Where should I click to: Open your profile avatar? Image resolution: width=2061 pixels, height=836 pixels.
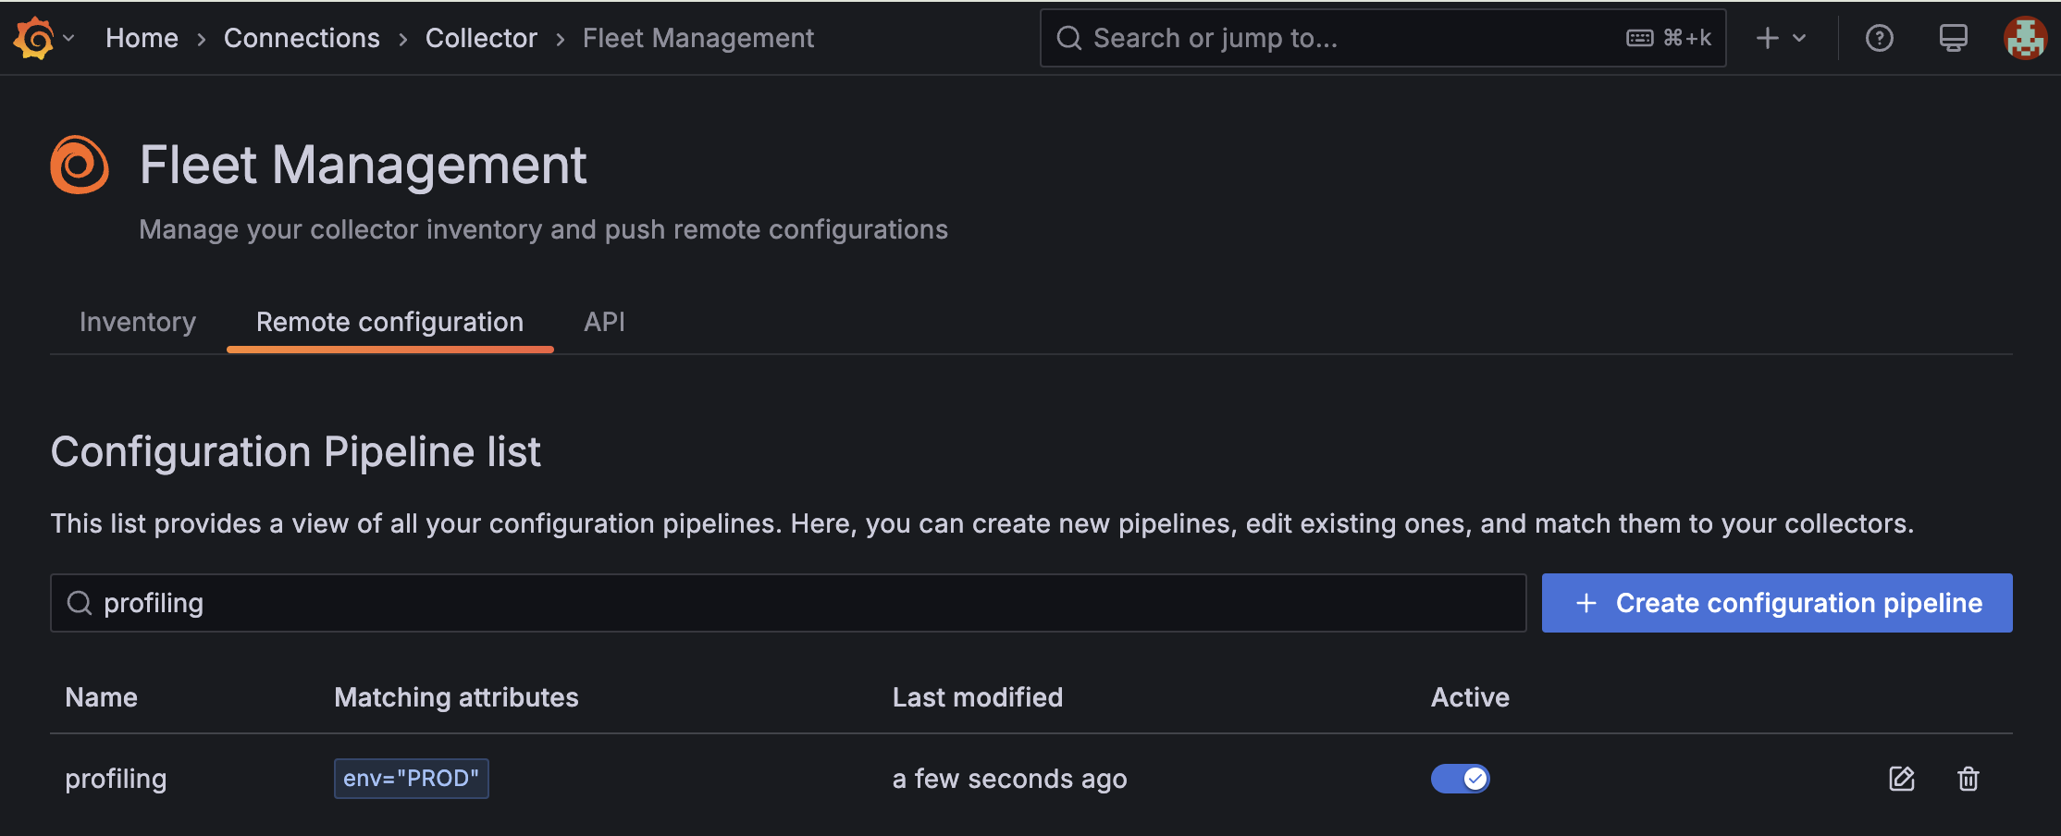[x=2025, y=38]
